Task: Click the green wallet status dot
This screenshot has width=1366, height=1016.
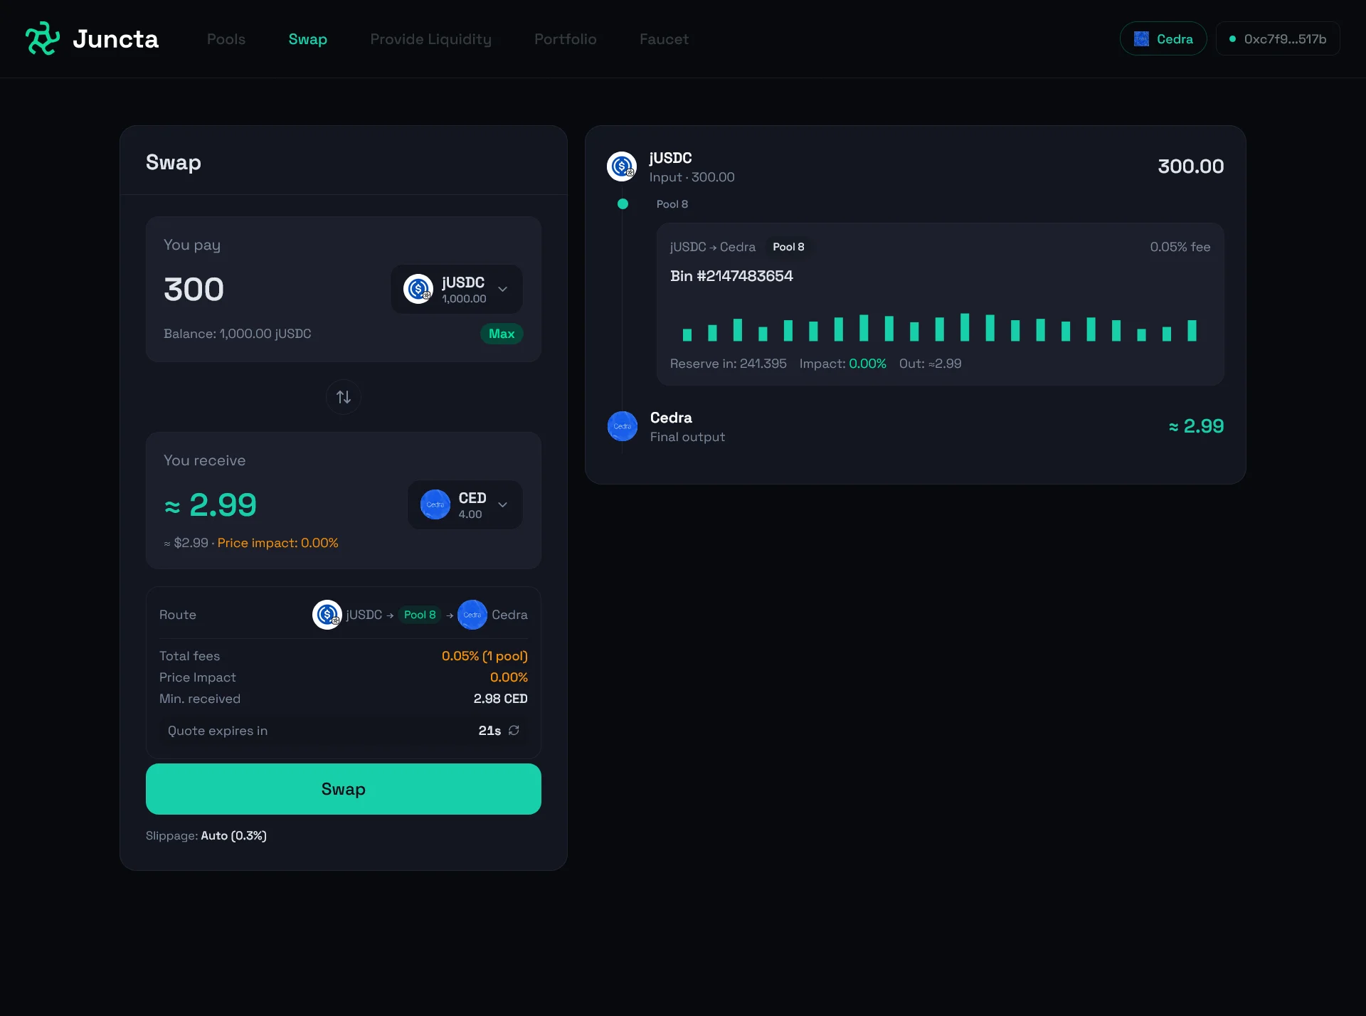Action: (x=1232, y=39)
